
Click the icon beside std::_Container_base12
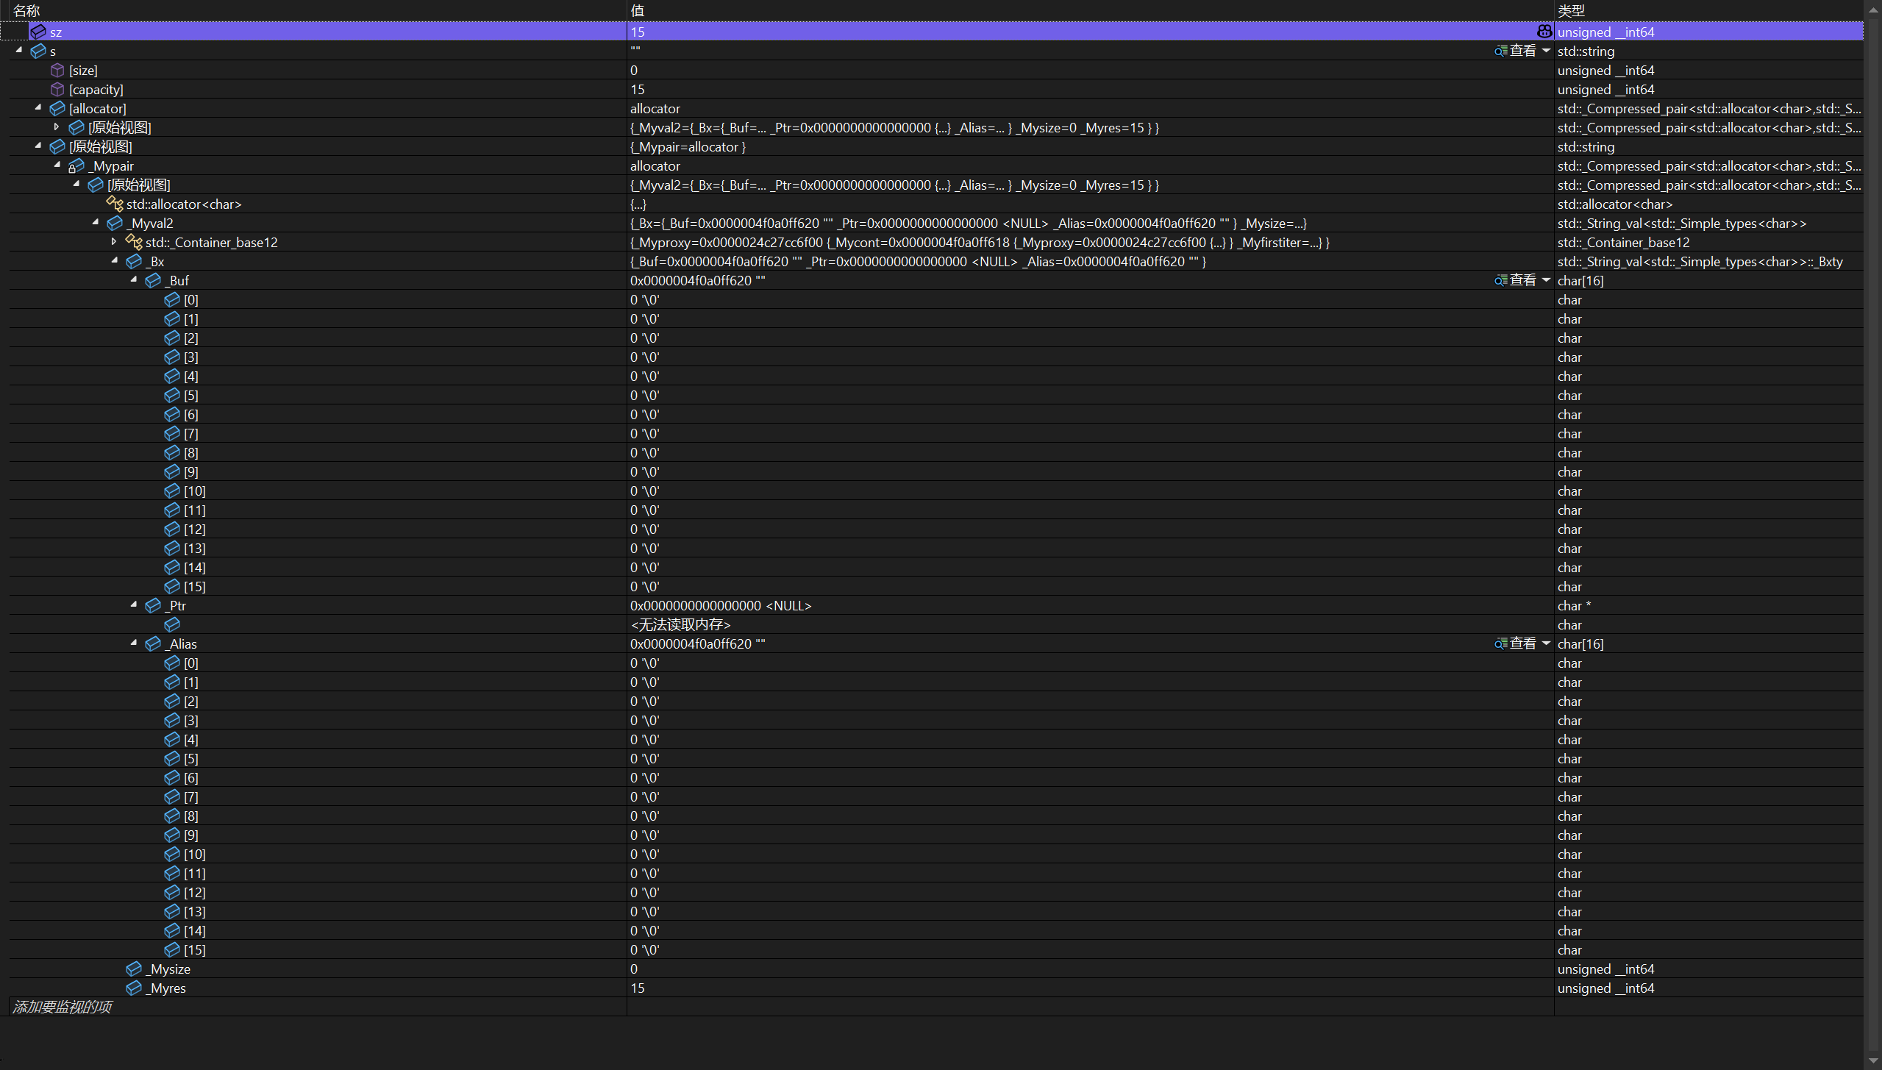click(134, 242)
